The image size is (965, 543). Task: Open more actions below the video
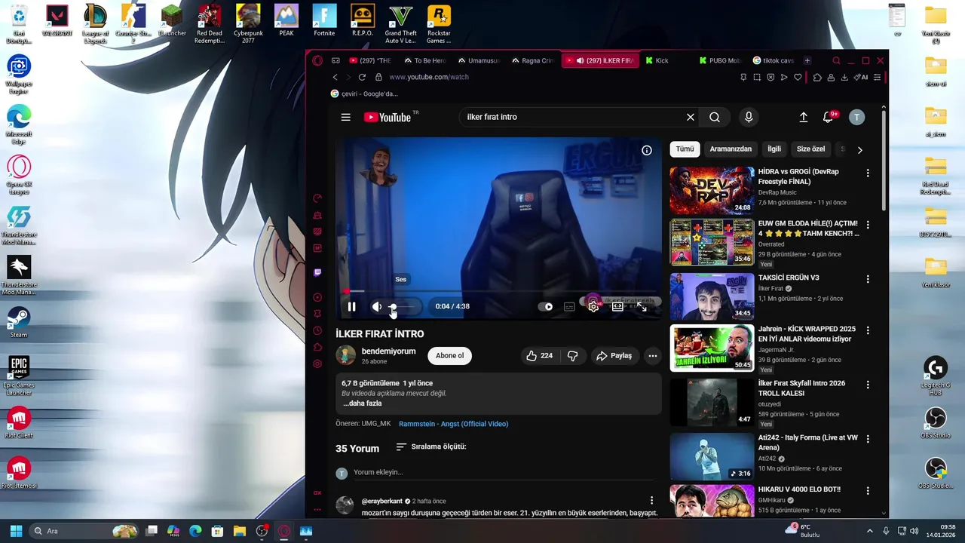[653, 356]
